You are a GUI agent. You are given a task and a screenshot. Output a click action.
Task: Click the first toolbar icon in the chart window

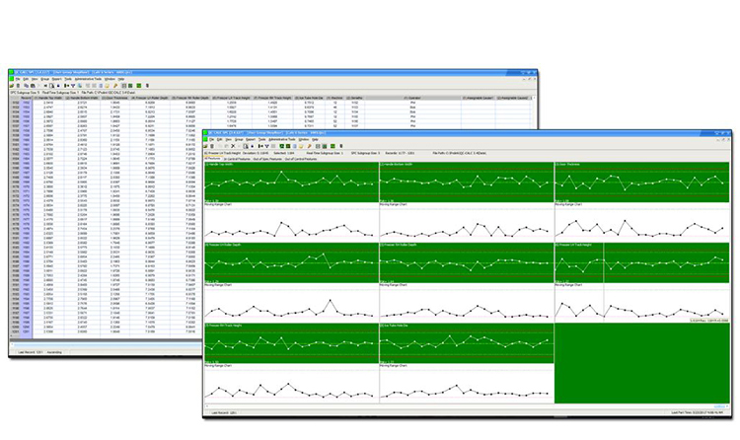pos(207,146)
